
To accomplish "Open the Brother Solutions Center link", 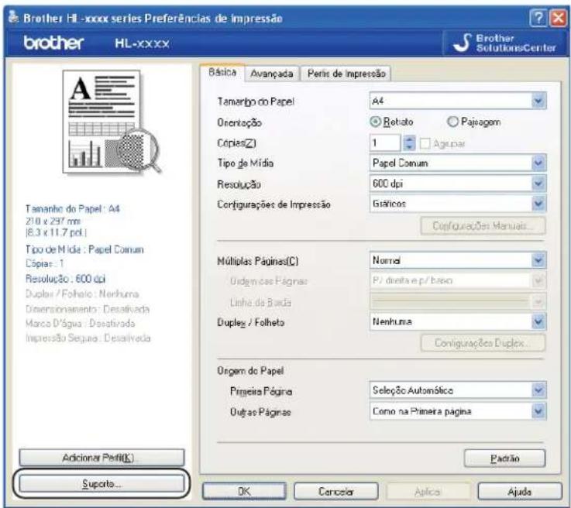I will click(x=506, y=43).
